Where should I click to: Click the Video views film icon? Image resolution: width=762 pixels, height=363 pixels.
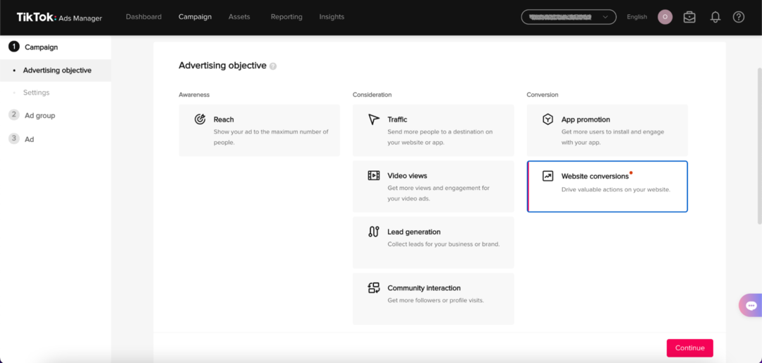coord(374,176)
